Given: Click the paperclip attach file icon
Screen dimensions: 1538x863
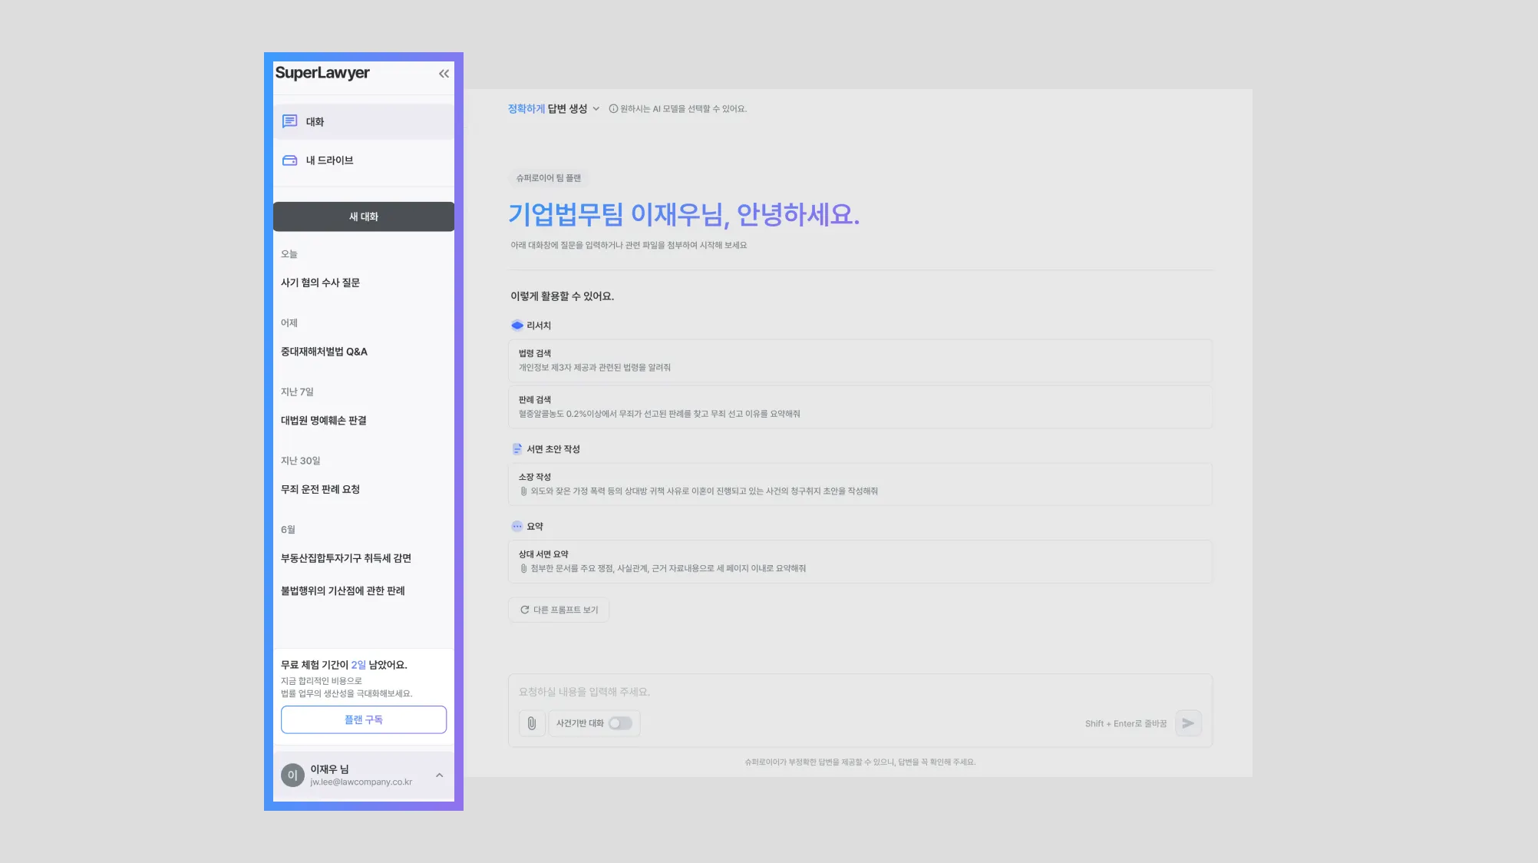Looking at the screenshot, I should [x=531, y=723].
